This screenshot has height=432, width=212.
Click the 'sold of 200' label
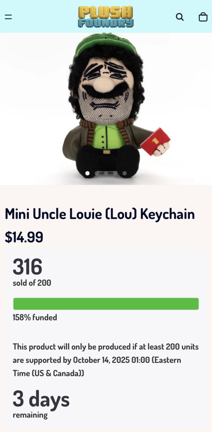[x=32, y=283]
